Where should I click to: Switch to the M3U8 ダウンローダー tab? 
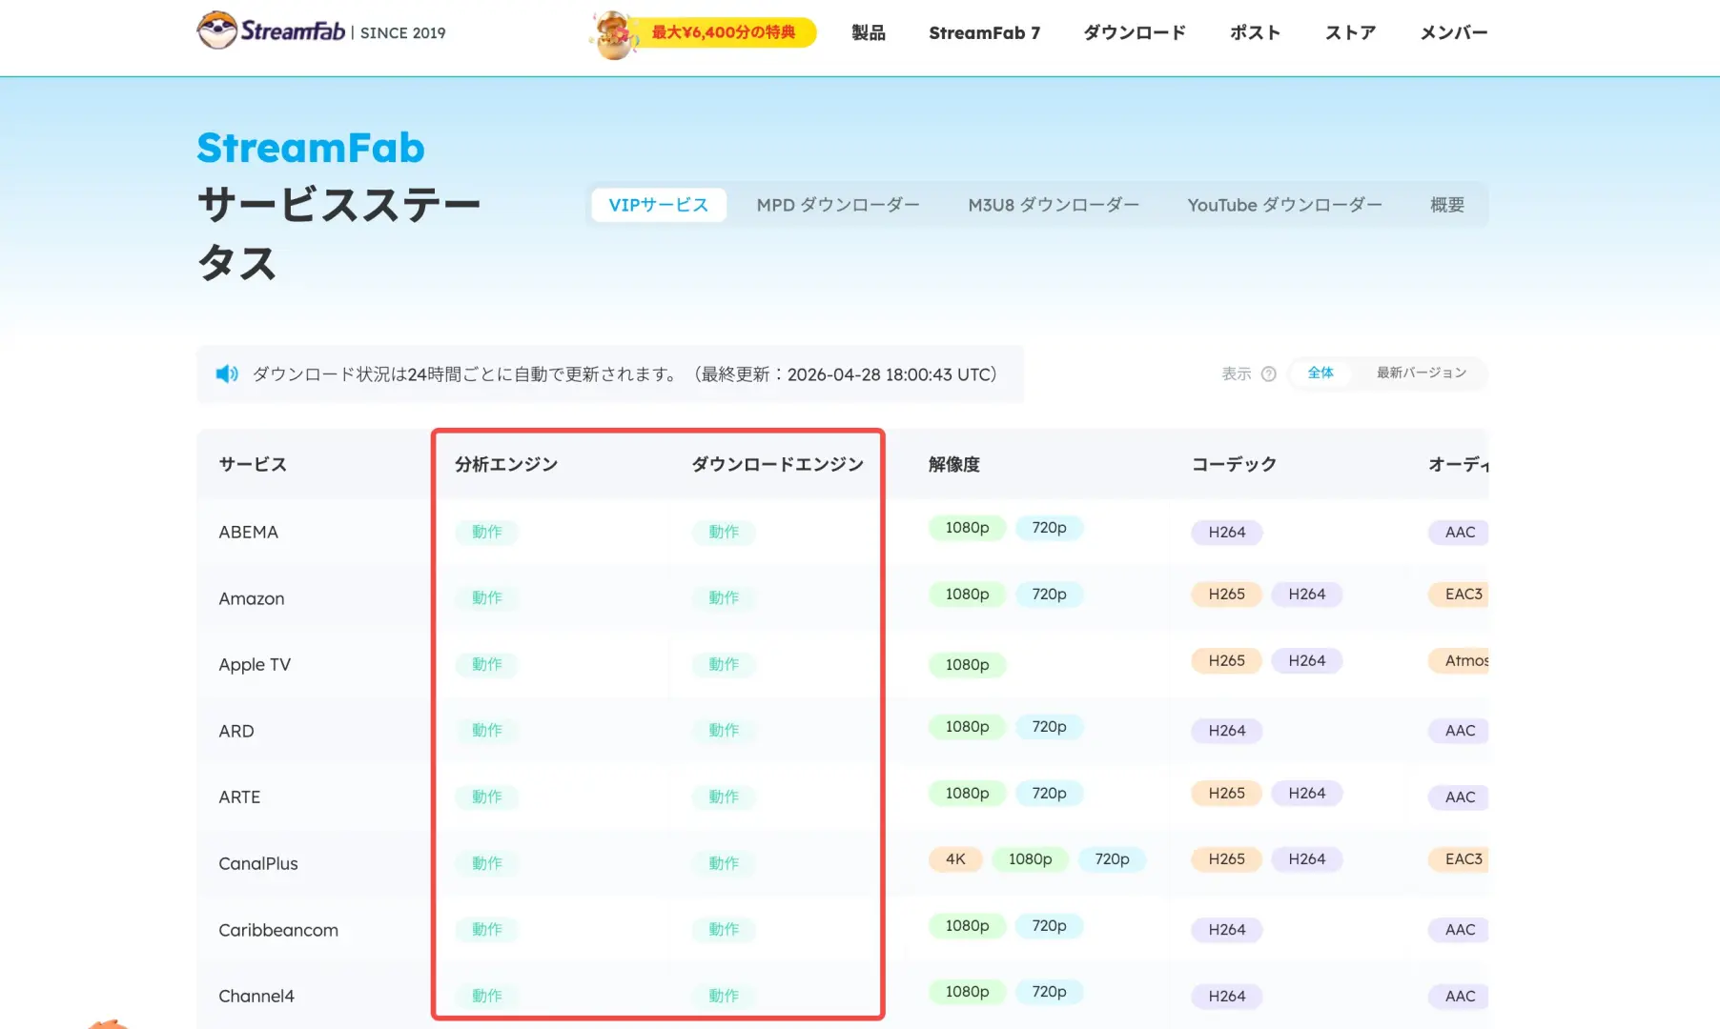pos(1054,205)
